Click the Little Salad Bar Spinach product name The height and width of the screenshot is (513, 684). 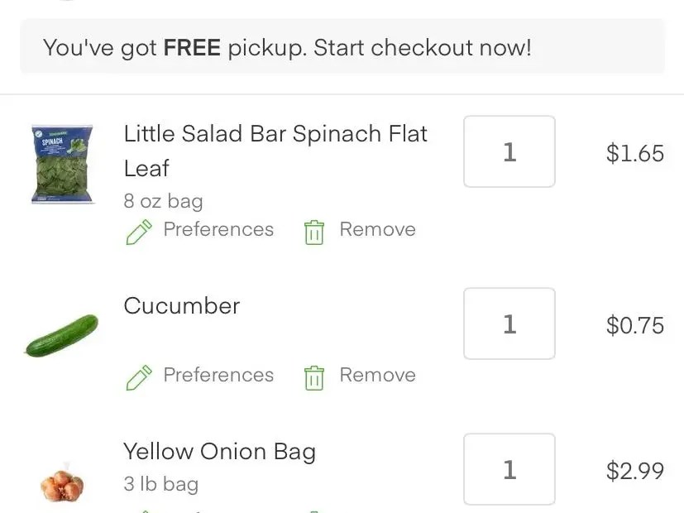click(275, 151)
